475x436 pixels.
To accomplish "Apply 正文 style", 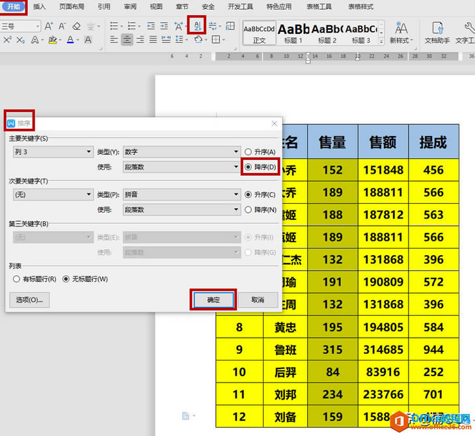I will pos(260,33).
